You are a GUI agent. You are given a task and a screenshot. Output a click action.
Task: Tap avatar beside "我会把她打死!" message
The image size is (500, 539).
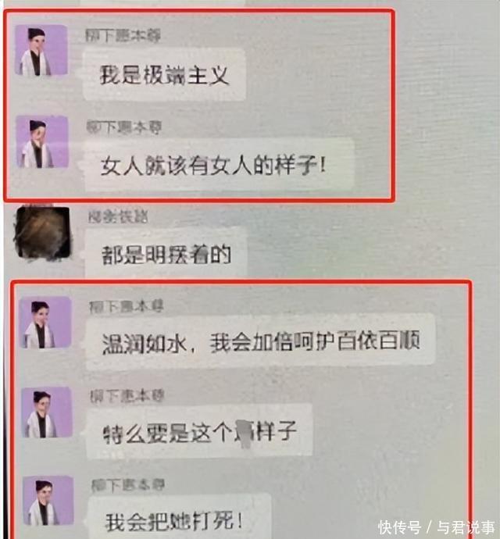coord(48,501)
